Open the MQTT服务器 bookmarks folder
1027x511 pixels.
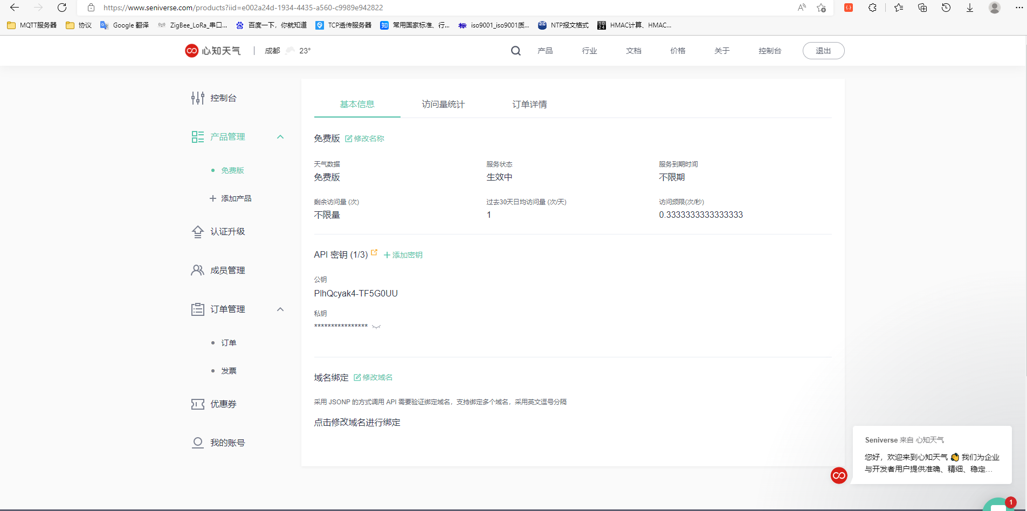31,25
